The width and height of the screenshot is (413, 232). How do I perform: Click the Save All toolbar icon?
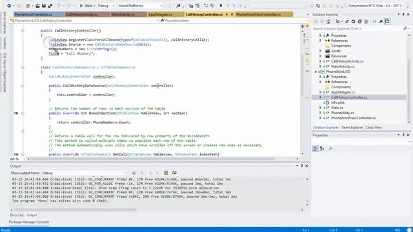coord(50,6)
